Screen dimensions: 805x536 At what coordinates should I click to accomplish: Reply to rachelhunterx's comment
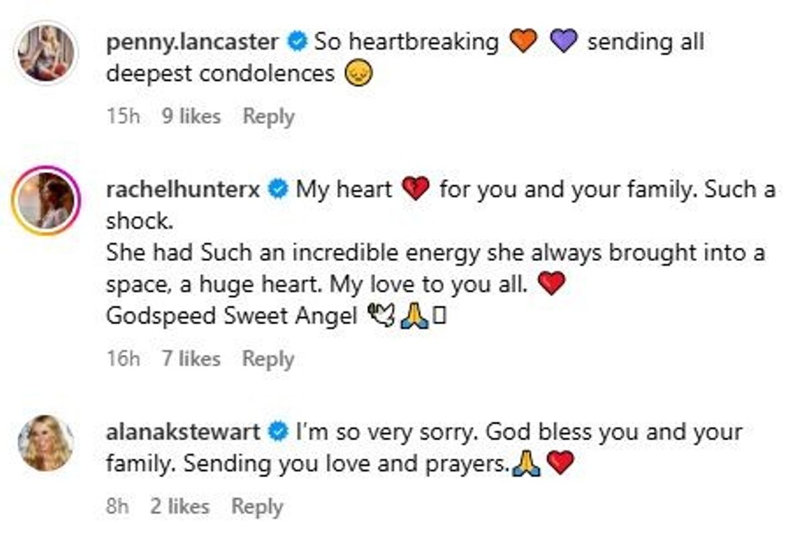(x=269, y=360)
